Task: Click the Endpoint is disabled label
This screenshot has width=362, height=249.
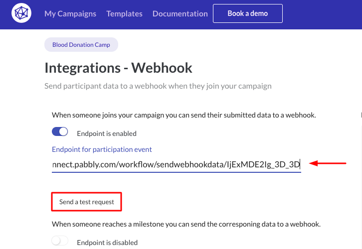Action: 107,243
